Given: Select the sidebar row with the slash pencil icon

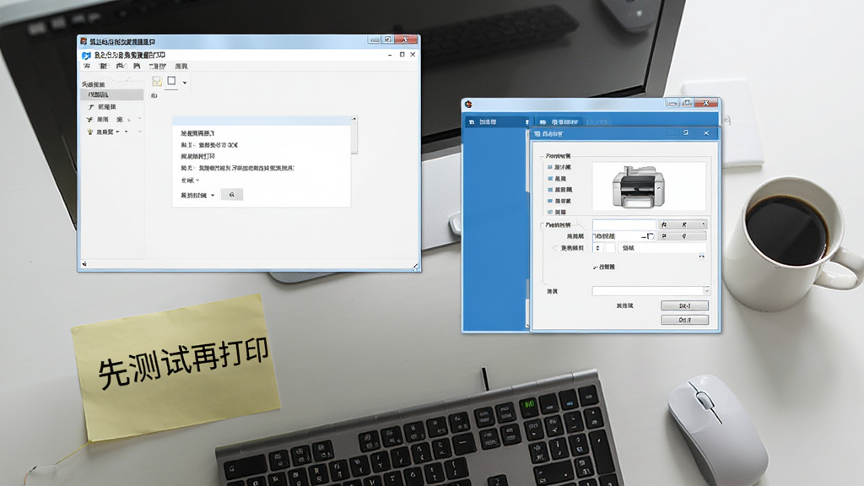Looking at the screenshot, I should click(x=112, y=107).
